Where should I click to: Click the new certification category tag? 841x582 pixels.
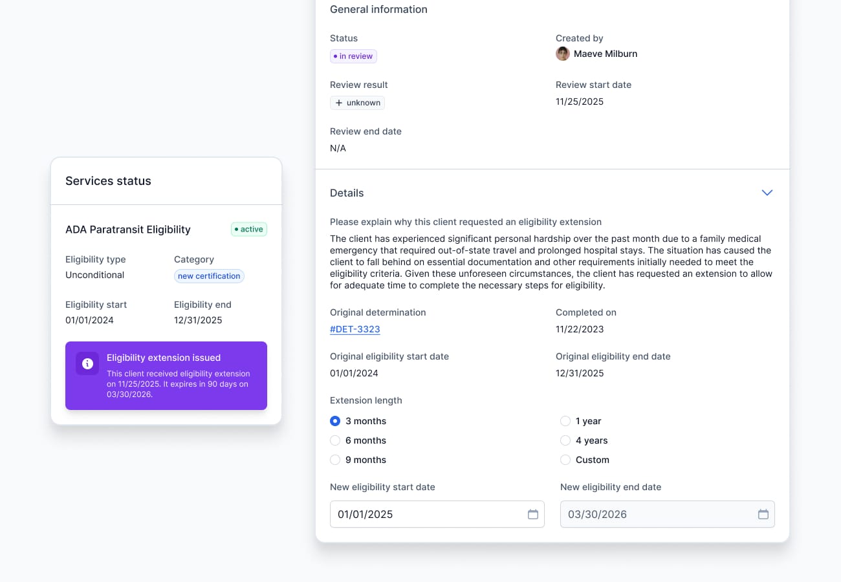tap(209, 276)
